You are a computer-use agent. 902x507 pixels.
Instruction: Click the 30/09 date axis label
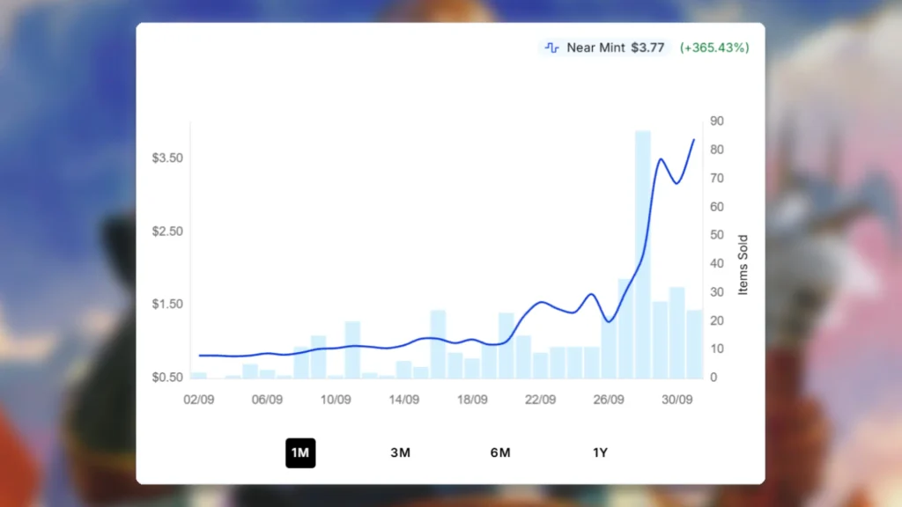click(x=677, y=400)
